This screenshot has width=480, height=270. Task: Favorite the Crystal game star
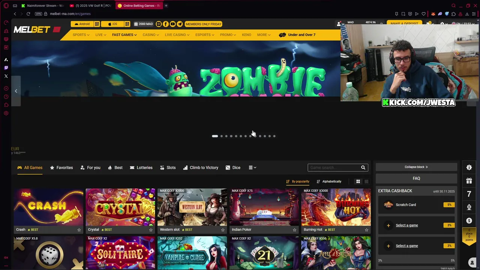[151, 229]
